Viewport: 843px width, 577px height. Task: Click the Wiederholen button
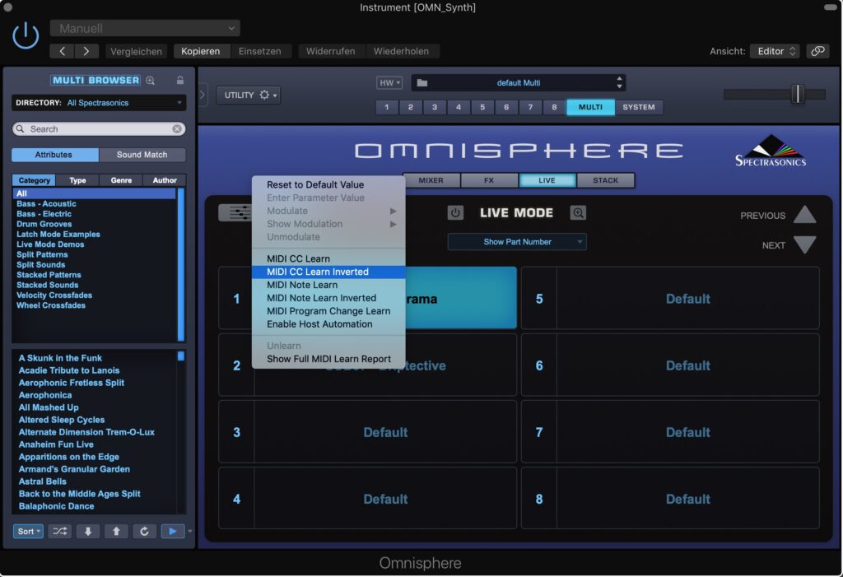[x=401, y=51]
